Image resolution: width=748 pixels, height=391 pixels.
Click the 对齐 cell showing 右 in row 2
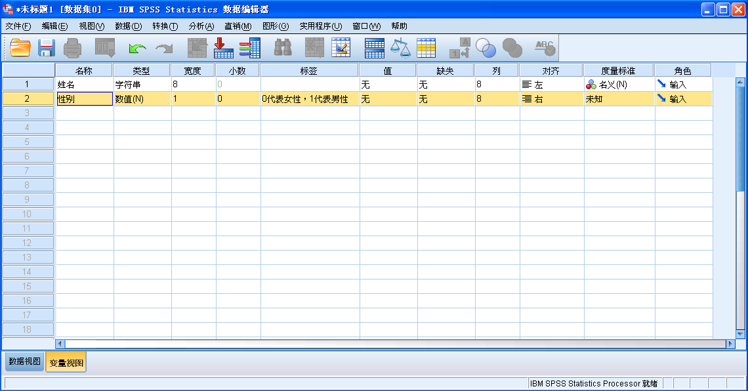(551, 99)
